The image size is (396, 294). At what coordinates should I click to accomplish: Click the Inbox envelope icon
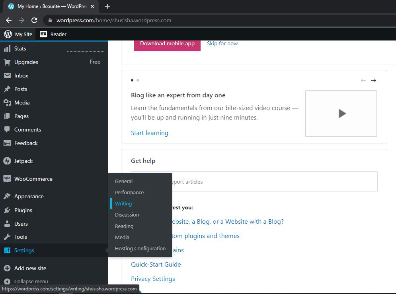pos(7,75)
